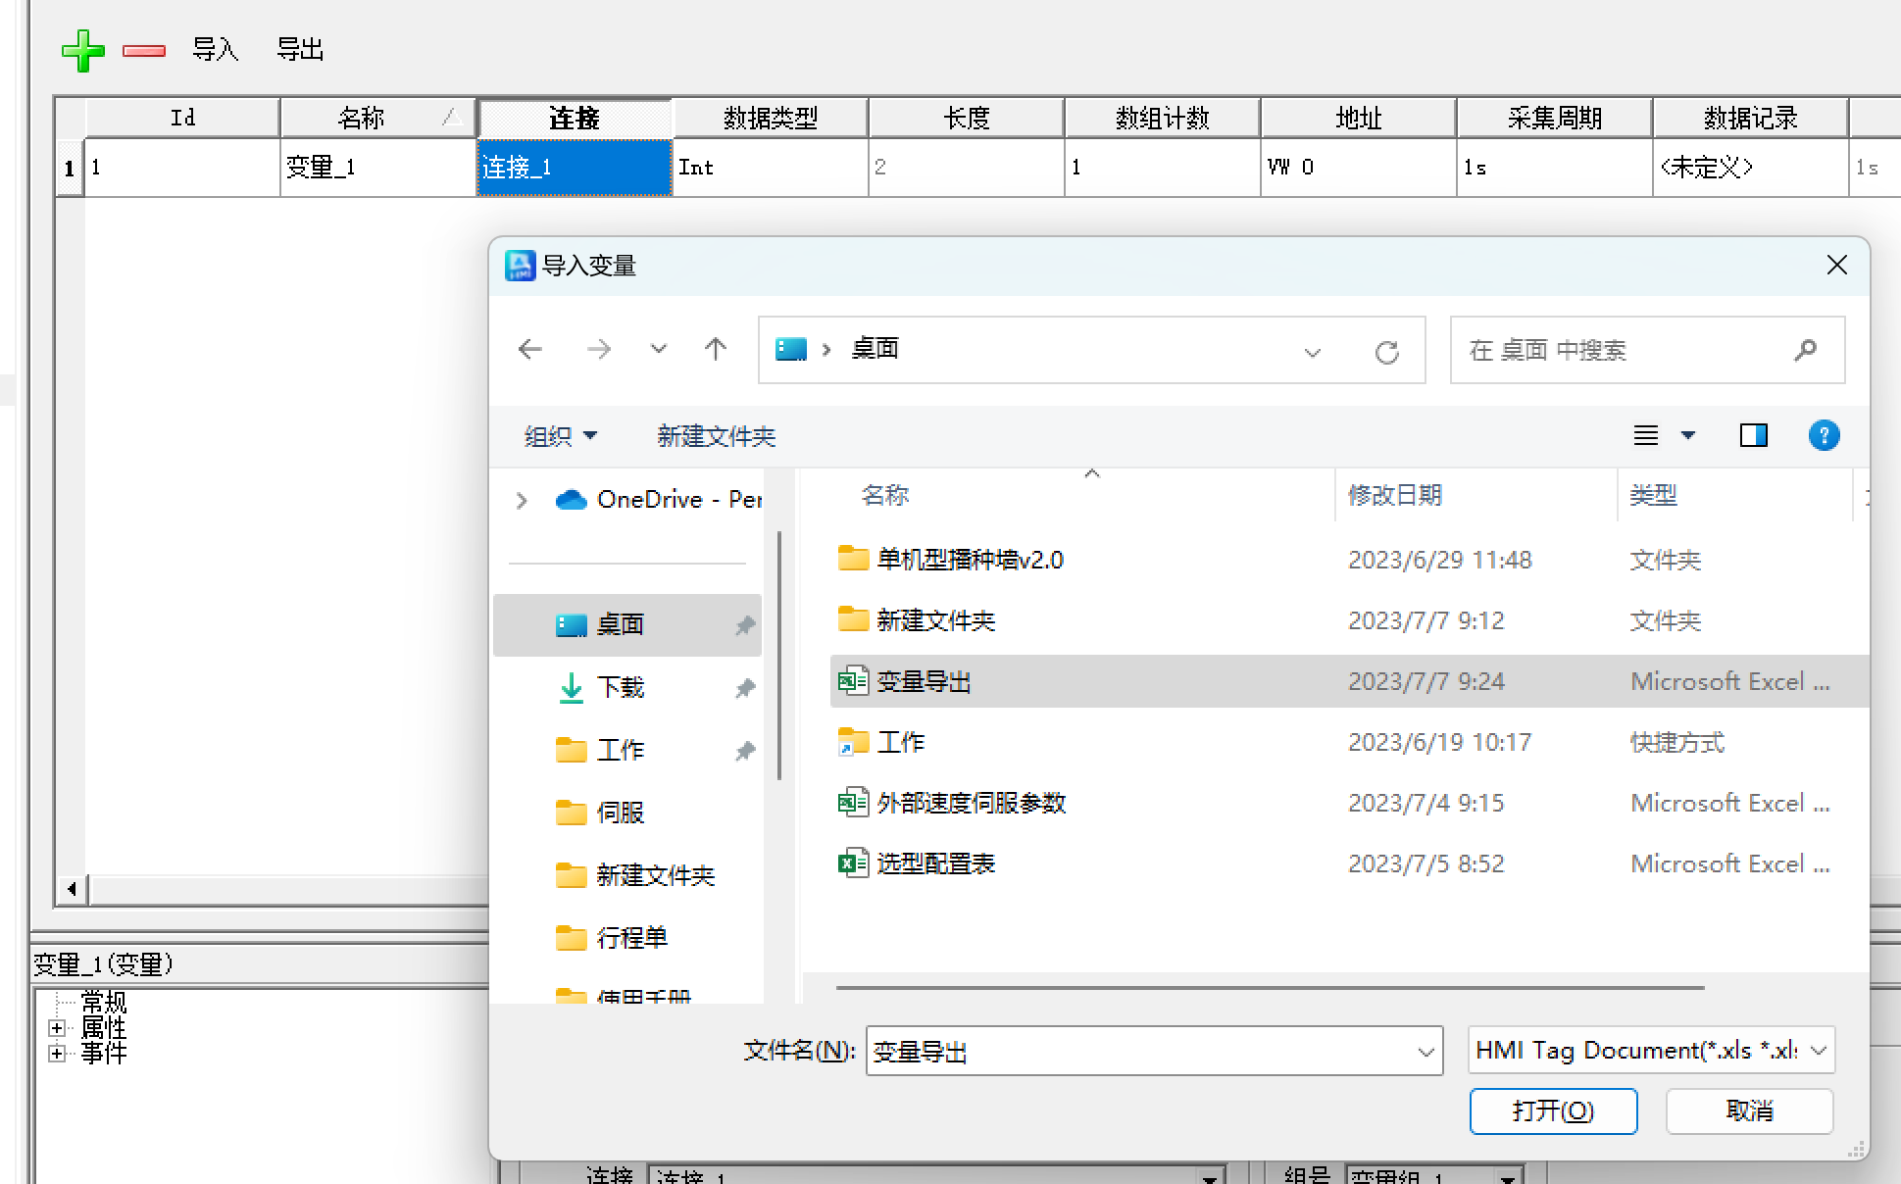Screen dimensions: 1901x1184
Task: Click the row 1 header in variable table
Action: tap(70, 168)
